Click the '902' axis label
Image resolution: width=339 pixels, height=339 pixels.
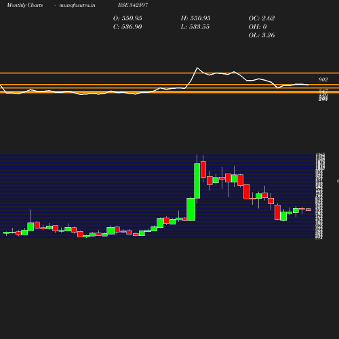coord(323,79)
